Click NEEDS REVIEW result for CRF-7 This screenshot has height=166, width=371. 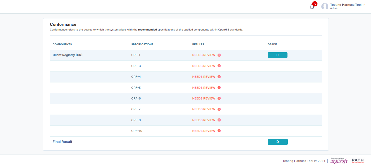204,109
